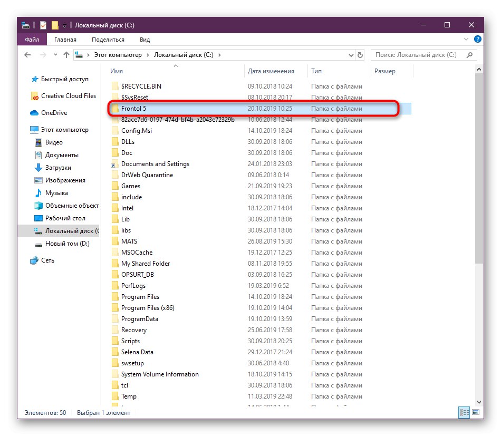Click the new folder quick access icon
This screenshot has width=501, height=436.
pos(55,25)
